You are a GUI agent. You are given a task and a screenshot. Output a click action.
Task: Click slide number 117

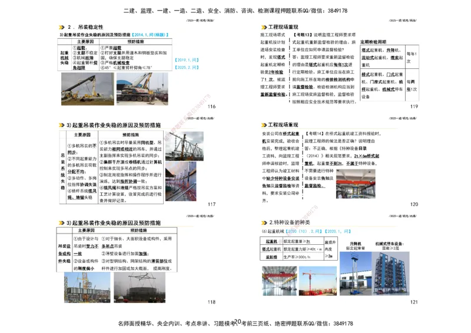211,204
